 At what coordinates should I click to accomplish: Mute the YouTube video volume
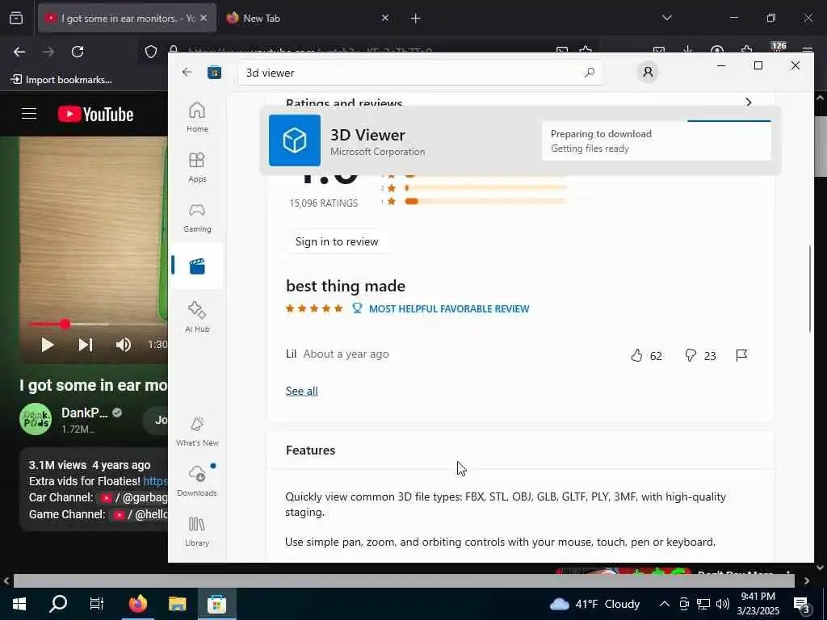pyautogui.click(x=124, y=344)
